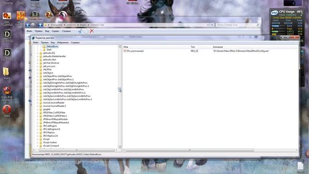Click tree pane scroll down arrow
The height and width of the screenshot is (174, 309).
[x=119, y=146]
